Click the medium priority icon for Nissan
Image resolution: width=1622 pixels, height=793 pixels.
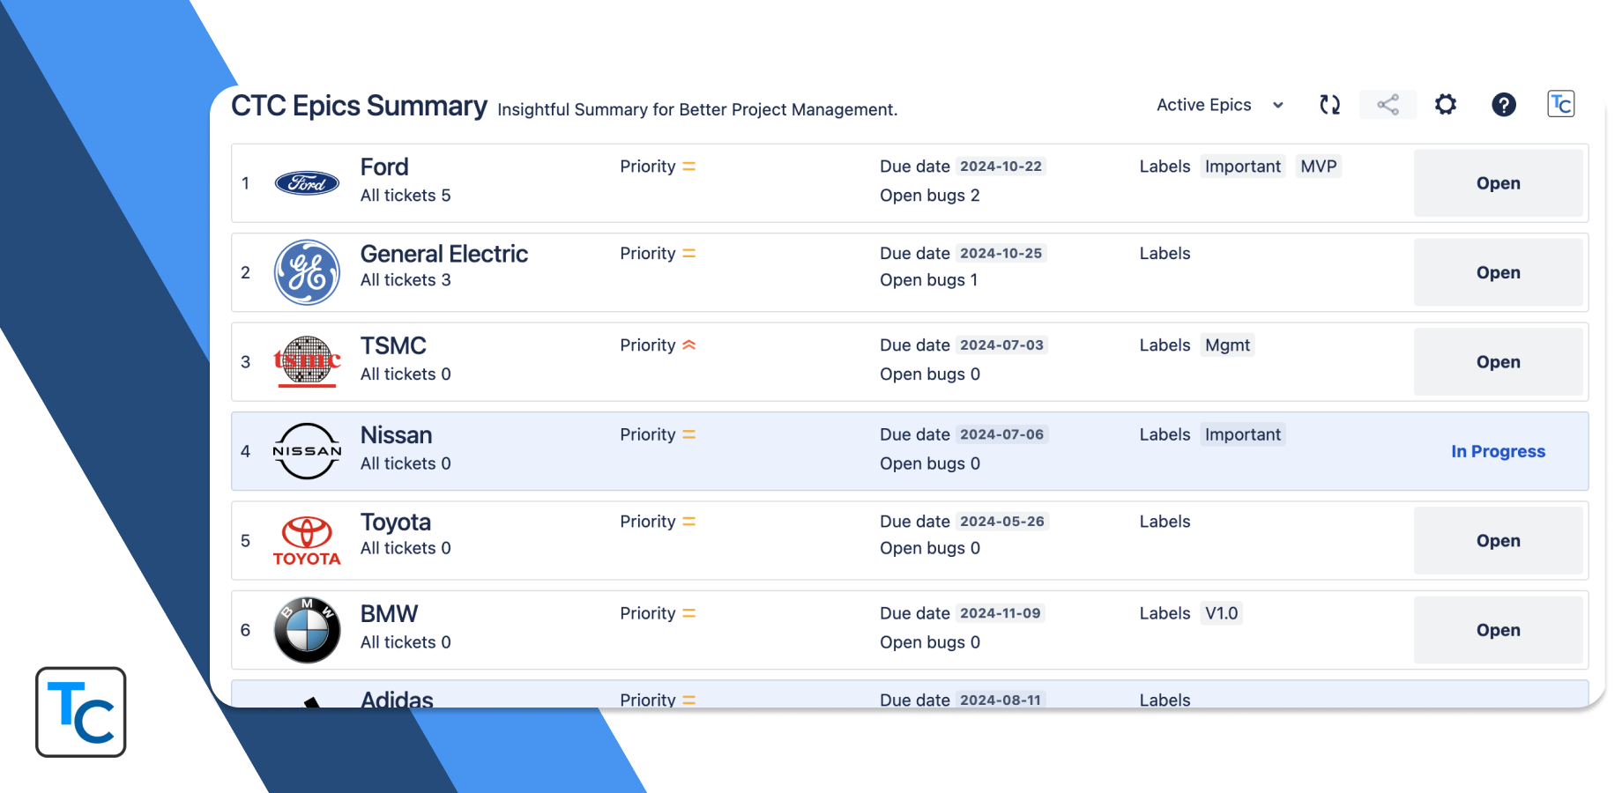coord(689,434)
